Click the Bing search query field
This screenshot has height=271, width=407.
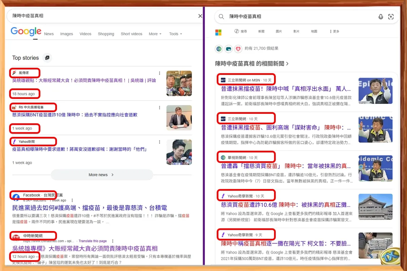(x=245, y=16)
